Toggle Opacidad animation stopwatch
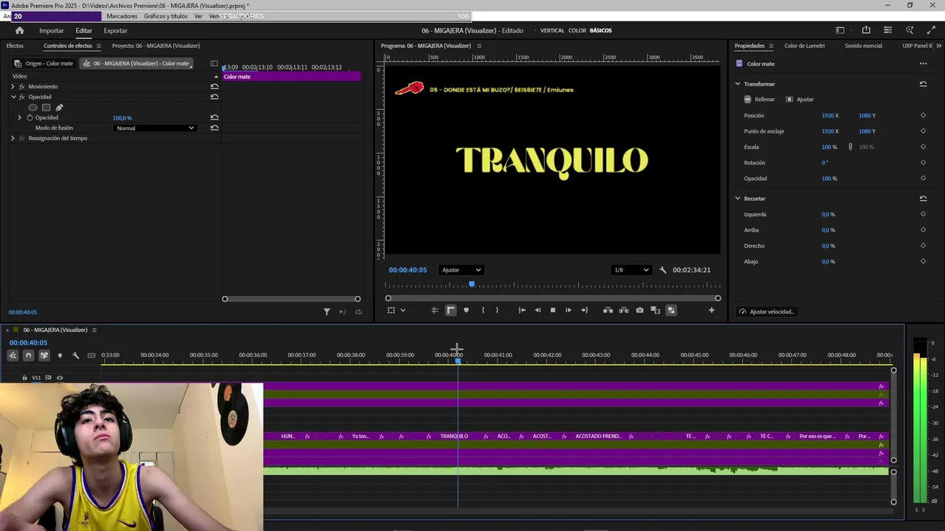Image resolution: width=945 pixels, height=531 pixels. click(x=30, y=117)
